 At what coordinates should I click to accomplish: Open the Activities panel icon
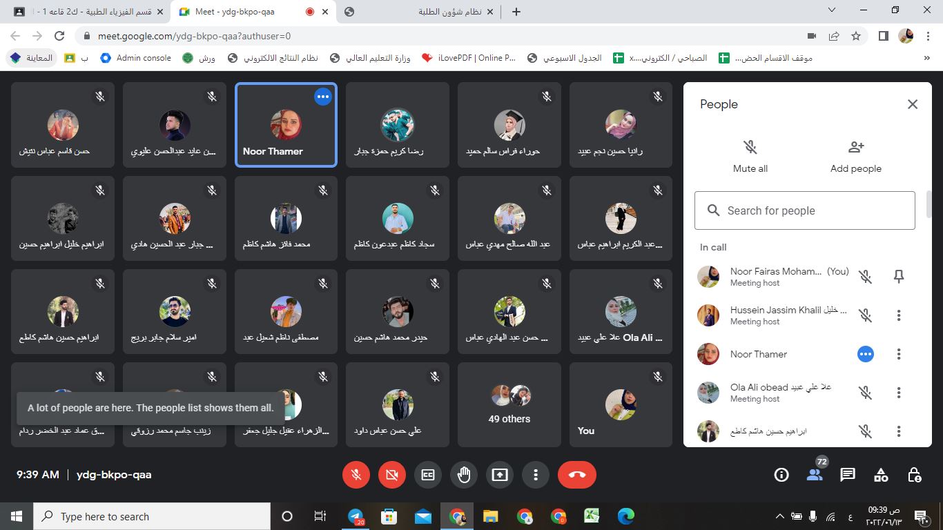pyautogui.click(x=881, y=475)
